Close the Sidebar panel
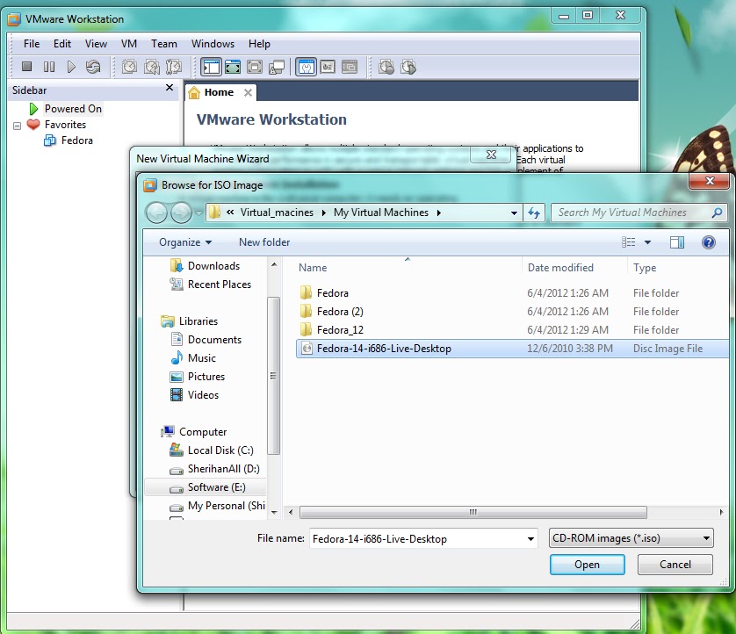This screenshot has width=736, height=634. coord(170,87)
